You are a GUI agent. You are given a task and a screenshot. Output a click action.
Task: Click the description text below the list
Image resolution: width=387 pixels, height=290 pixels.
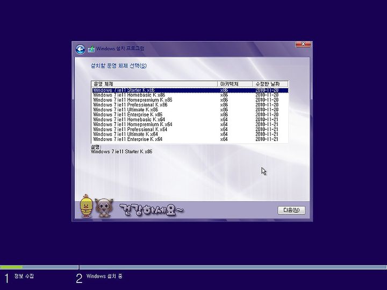121,152
